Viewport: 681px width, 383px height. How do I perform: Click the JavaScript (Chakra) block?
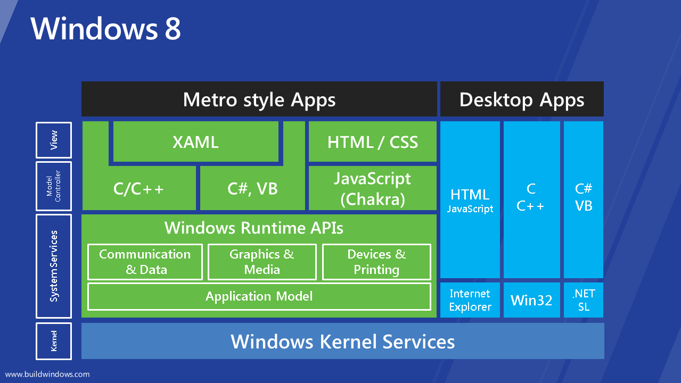[x=372, y=188]
